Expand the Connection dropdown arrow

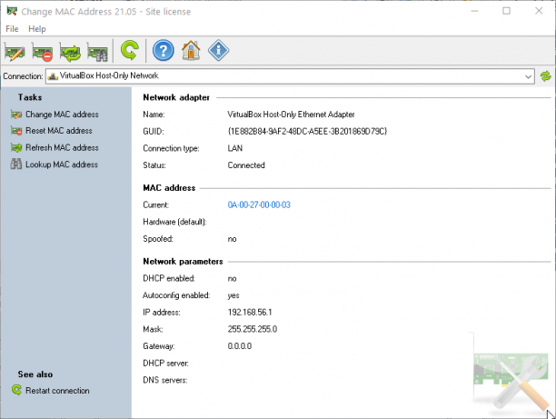point(528,76)
